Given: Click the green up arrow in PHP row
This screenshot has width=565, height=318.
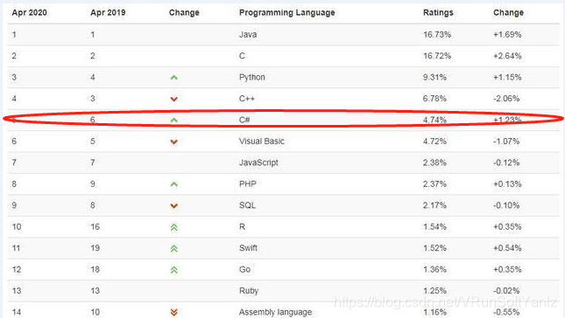Looking at the screenshot, I should coord(174,184).
